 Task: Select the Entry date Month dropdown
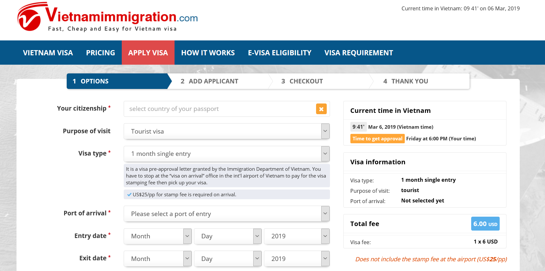[157, 236]
